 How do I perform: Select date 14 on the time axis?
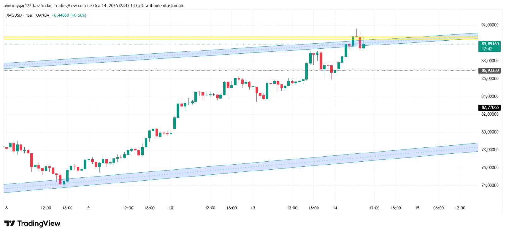point(335,208)
